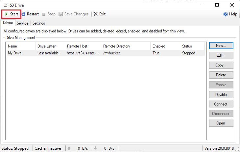This screenshot has height=152, width=240.
Task: Click the Stopped status cell in table
Action: tap(189, 53)
